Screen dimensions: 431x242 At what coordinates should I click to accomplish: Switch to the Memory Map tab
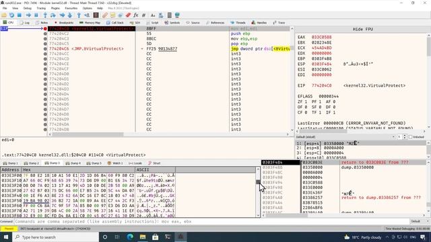pyautogui.click(x=90, y=23)
